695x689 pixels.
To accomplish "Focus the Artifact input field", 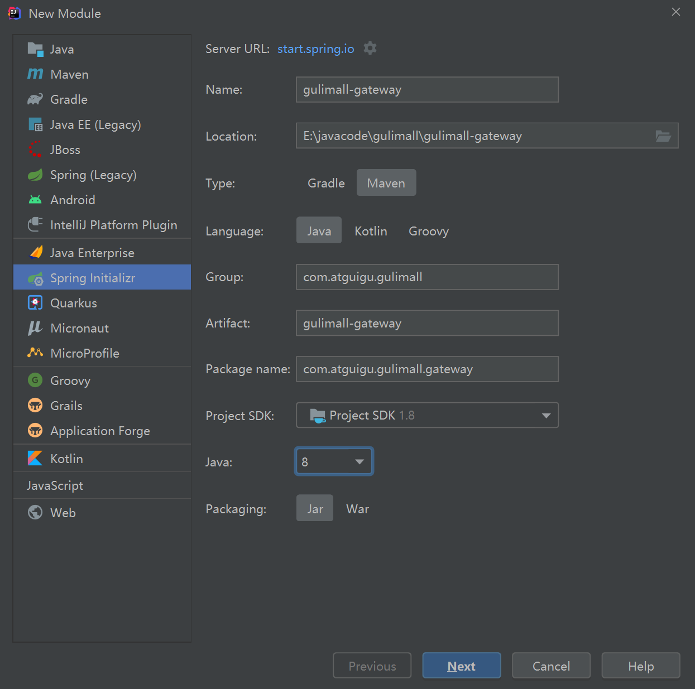I will pos(427,323).
